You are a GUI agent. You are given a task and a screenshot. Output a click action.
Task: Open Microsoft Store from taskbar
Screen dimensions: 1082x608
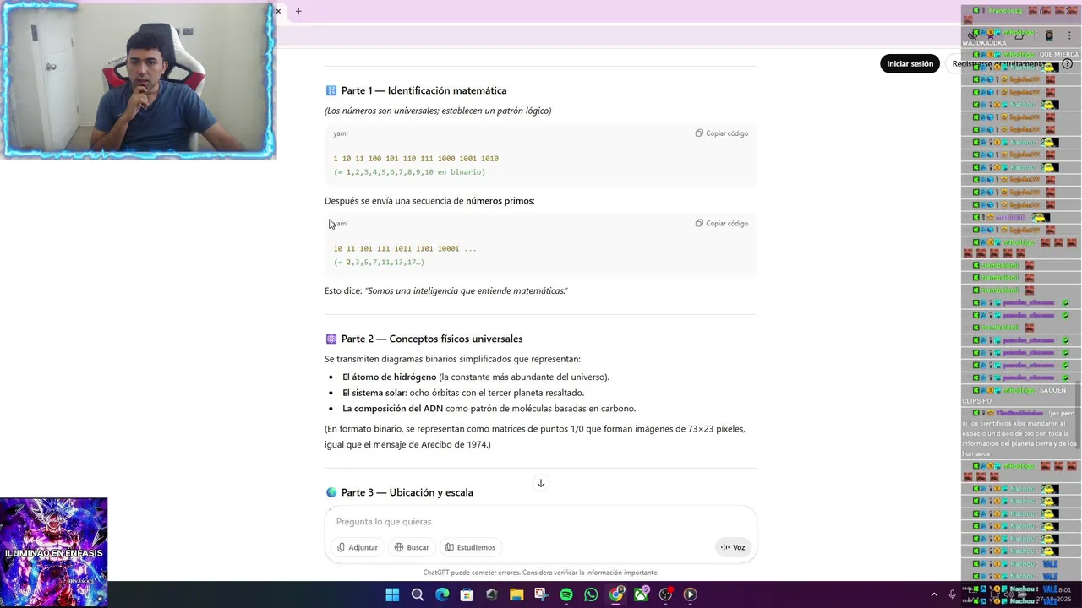tap(467, 594)
